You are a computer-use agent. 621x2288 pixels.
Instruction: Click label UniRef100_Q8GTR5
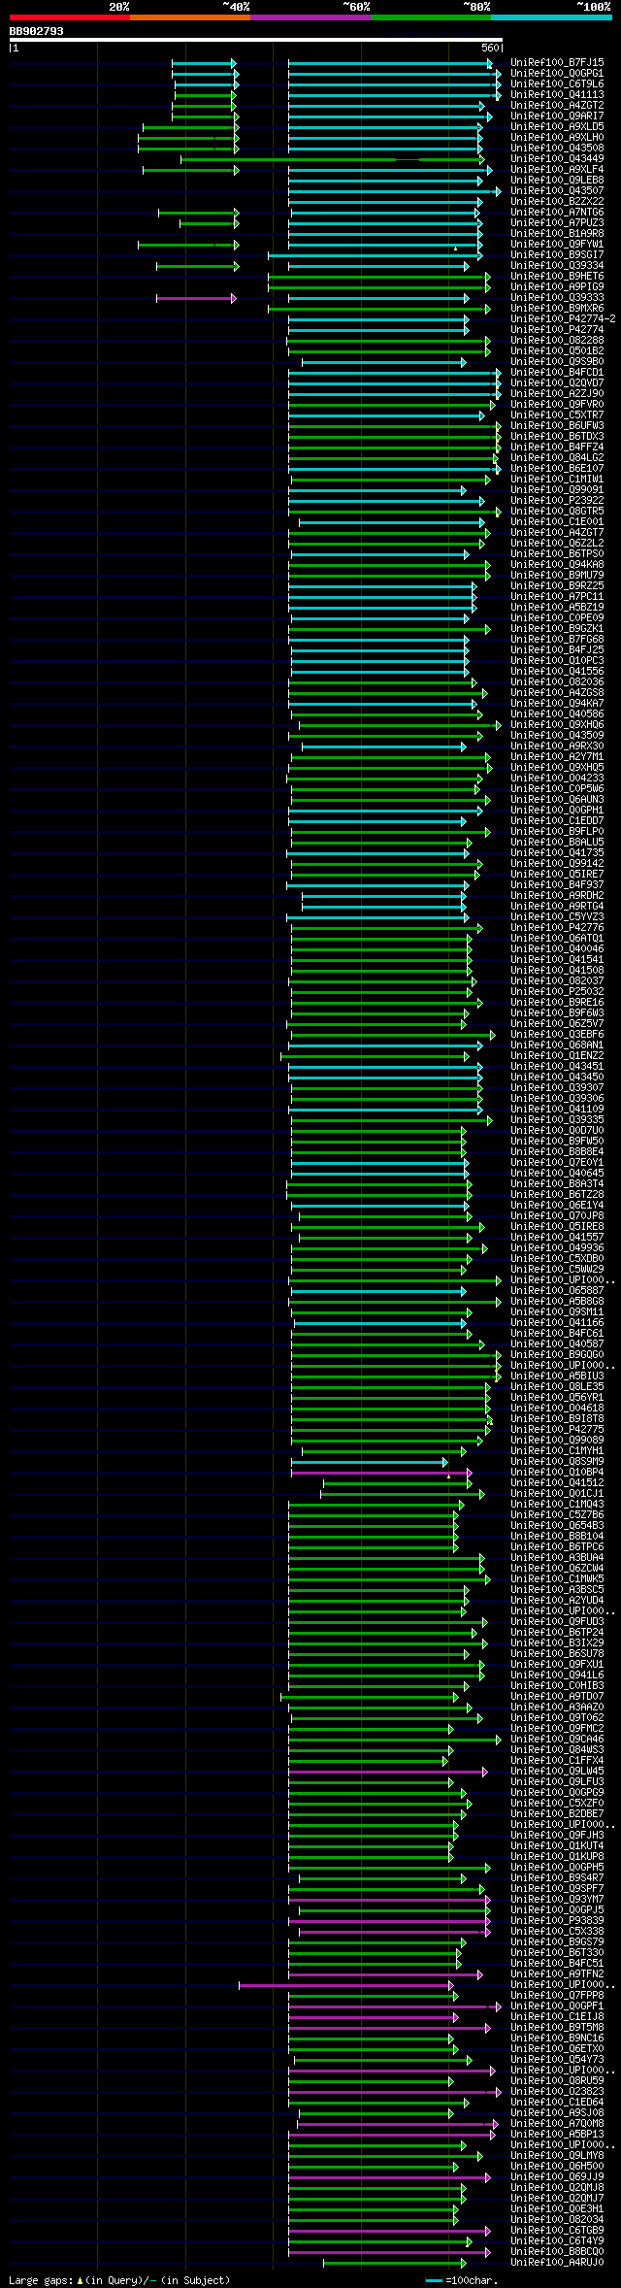click(557, 511)
